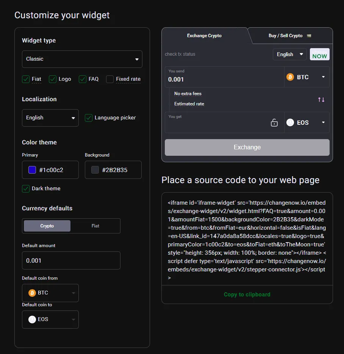Open the Default coin to dropdown
The image size is (344, 354).
[50, 319]
